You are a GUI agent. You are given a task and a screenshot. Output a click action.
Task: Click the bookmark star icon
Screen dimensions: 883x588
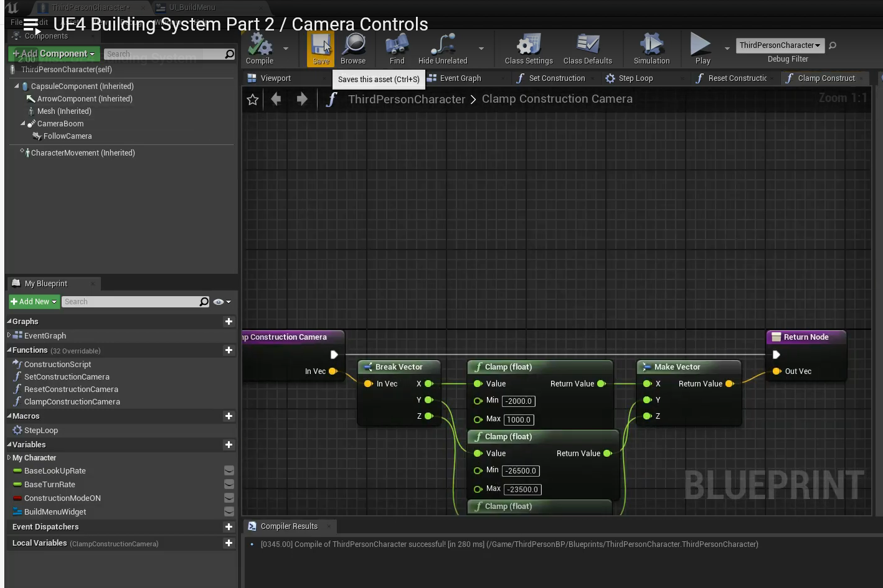click(x=253, y=100)
